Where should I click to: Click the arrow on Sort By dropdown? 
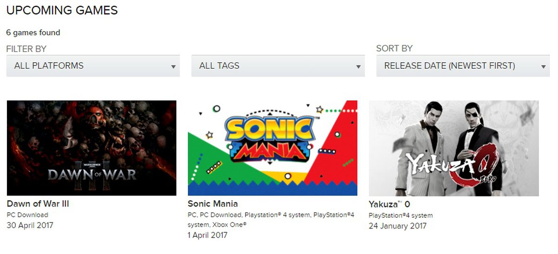[543, 67]
